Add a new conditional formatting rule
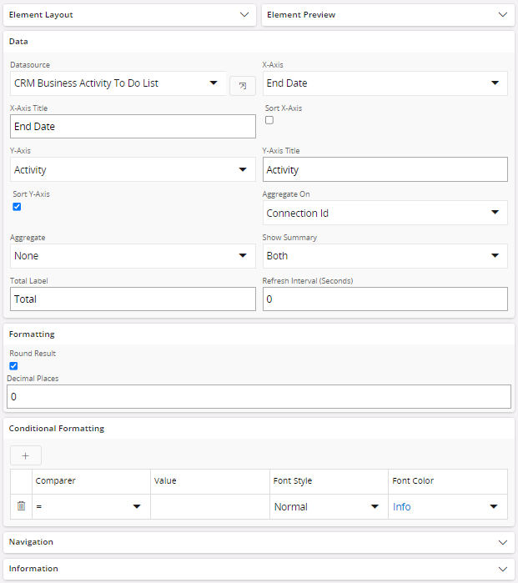Image resolution: width=518 pixels, height=583 pixels. pos(25,455)
